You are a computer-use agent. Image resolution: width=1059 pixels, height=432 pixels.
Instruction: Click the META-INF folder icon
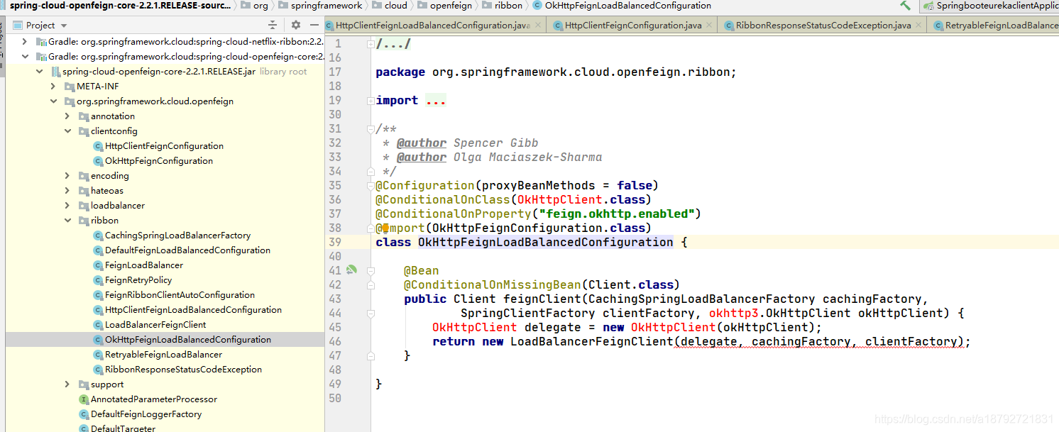[70, 87]
